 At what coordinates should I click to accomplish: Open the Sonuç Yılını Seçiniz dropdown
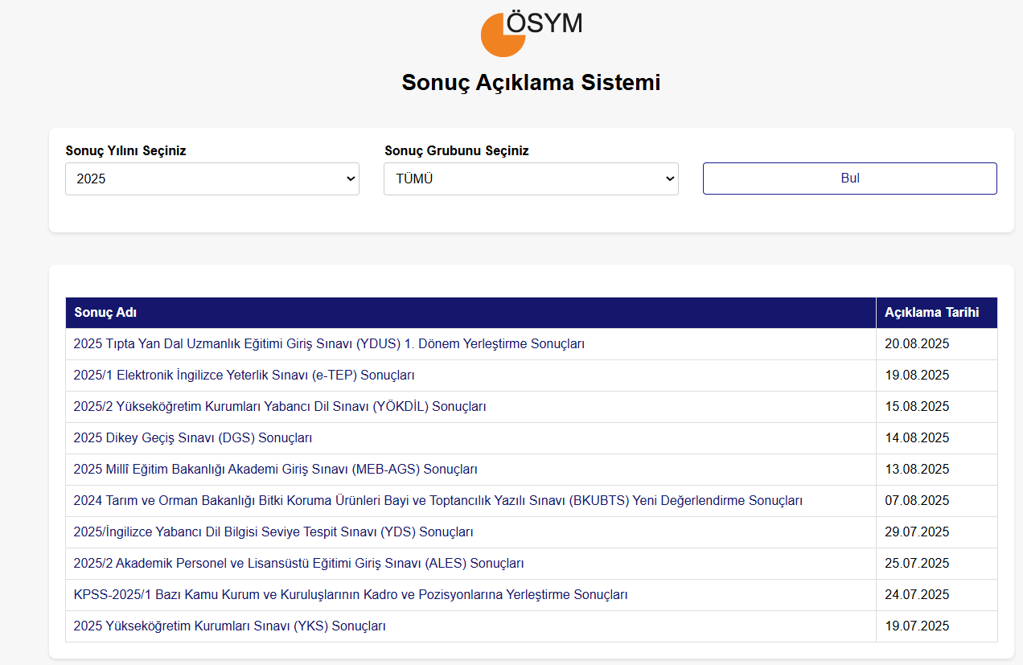[x=212, y=179]
